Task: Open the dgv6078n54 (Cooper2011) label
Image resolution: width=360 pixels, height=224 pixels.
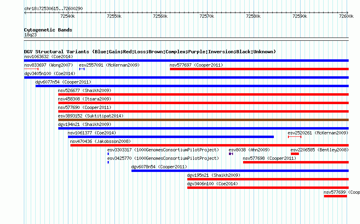Action: pos(159,167)
